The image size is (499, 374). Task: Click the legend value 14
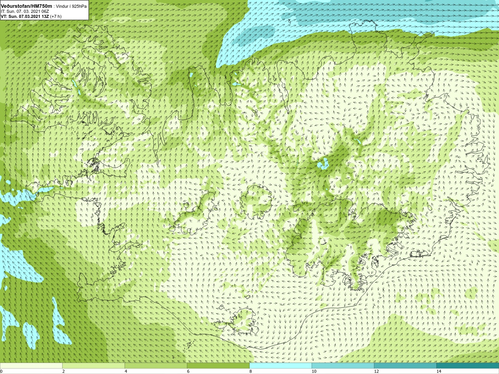point(439,371)
